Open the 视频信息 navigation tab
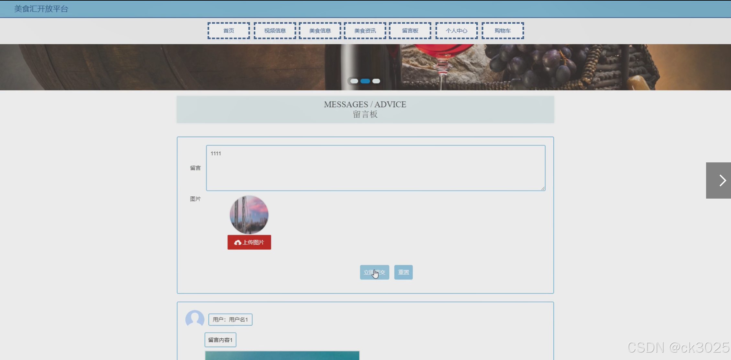 tap(275, 31)
